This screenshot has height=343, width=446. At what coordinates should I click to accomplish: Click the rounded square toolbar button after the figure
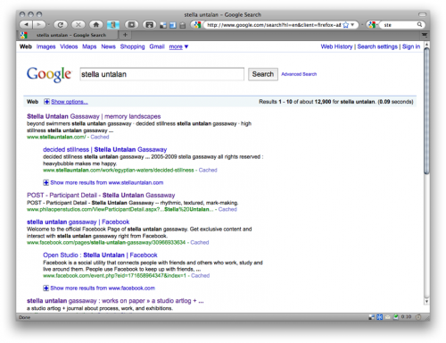pos(131,25)
